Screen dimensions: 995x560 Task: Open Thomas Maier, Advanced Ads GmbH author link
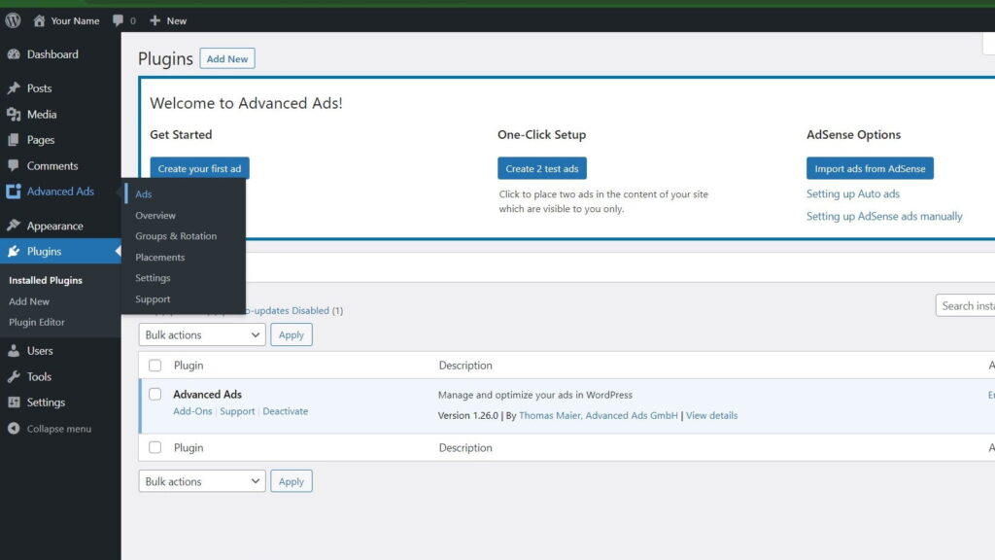599,415
